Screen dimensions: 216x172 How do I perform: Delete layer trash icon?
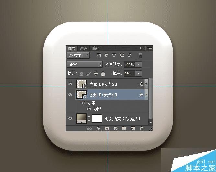pos(142,129)
